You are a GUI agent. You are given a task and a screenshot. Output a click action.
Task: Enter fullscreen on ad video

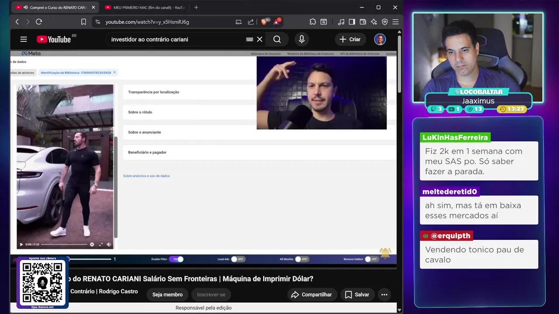click(x=101, y=244)
